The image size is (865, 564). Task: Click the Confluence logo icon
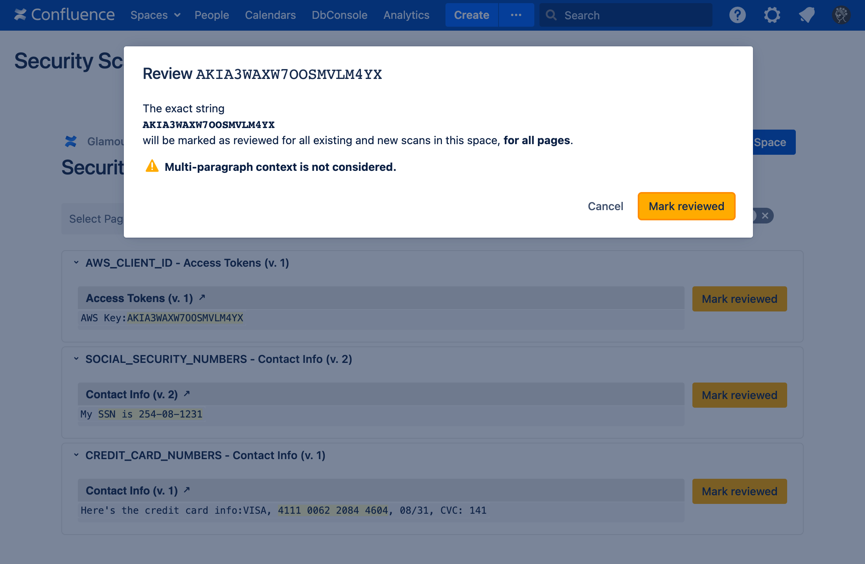pos(20,15)
